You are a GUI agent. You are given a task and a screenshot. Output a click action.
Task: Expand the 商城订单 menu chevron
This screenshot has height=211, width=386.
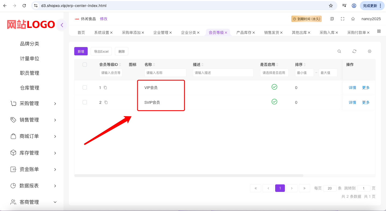coord(55,137)
